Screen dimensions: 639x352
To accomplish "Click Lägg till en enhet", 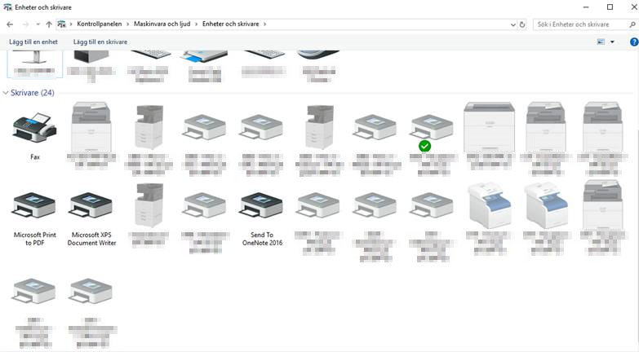I will tap(33, 42).
